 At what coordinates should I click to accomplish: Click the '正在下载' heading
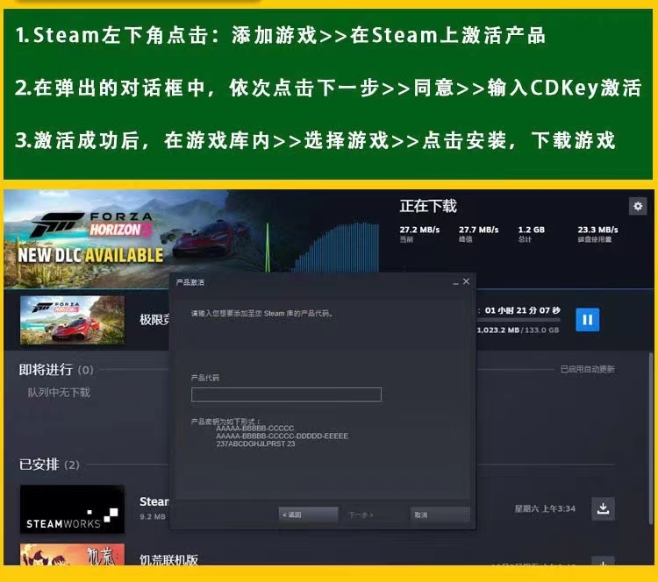point(428,206)
